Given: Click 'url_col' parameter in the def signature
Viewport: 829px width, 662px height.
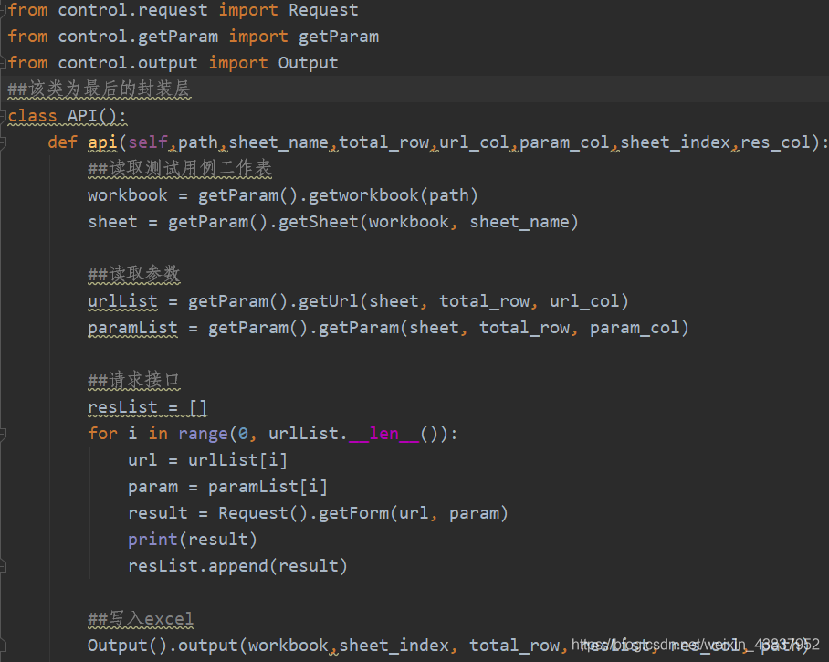Looking at the screenshot, I should click(474, 142).
